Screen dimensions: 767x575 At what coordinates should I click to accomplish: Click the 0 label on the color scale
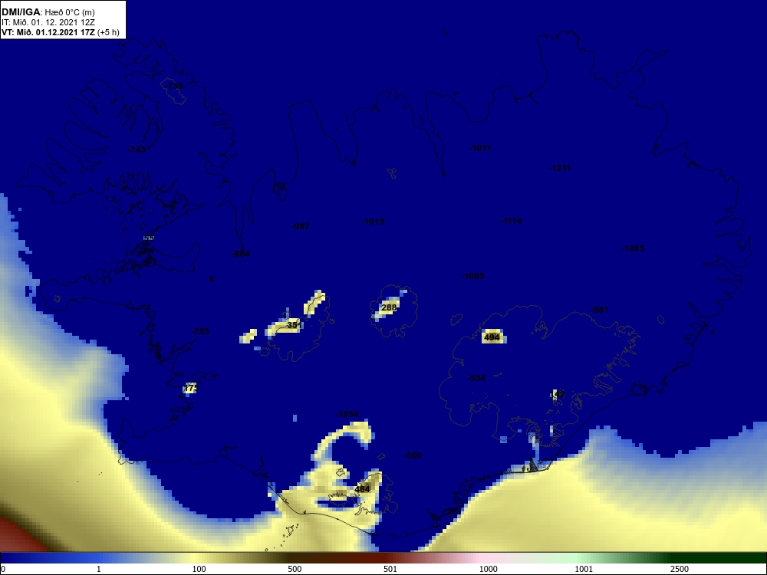3,569
